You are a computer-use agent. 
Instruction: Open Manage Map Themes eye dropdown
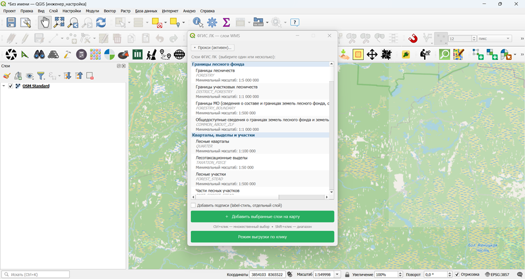click(x=30, y=76)
